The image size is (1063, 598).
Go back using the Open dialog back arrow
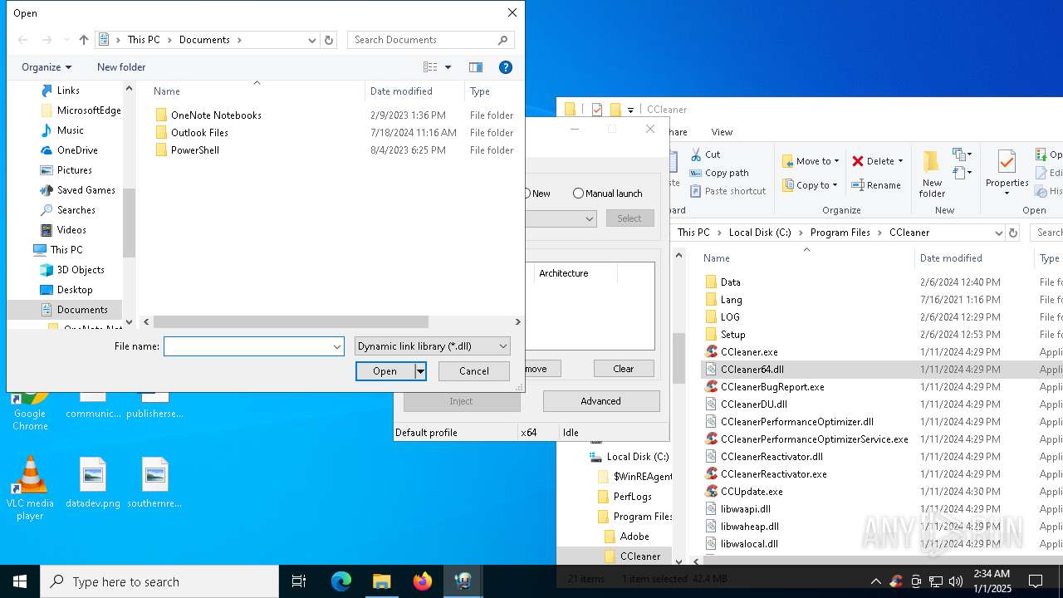click(x=22, y=40)
